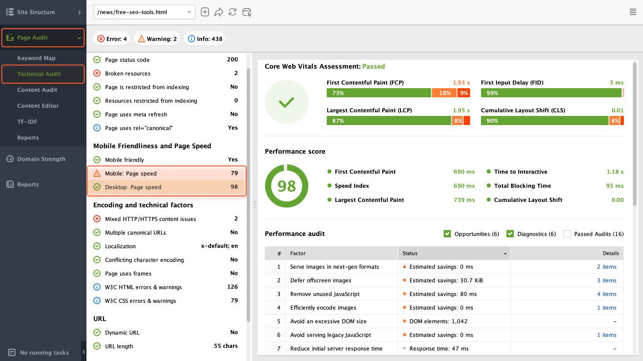Select the URL length row
Screen dimensions: 643x361
pos(167,346)
